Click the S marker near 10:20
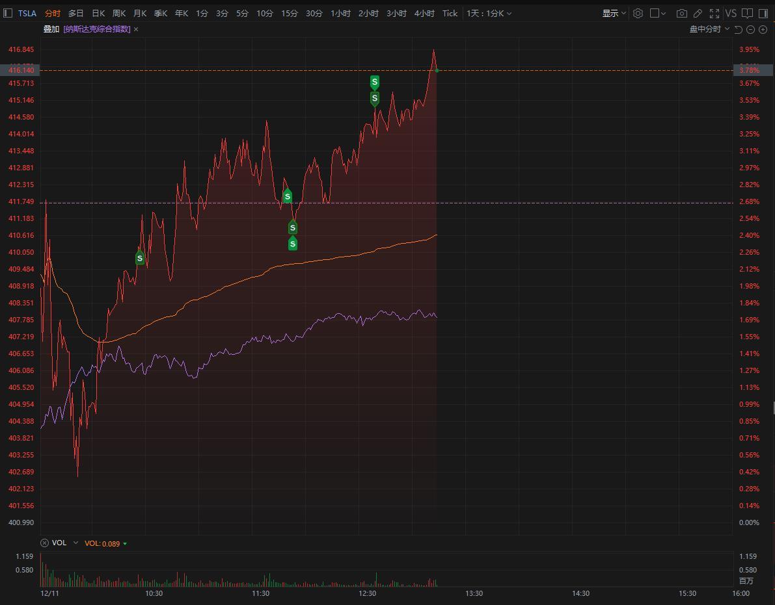Screen dimensions: 775x605 pos(140,257)
